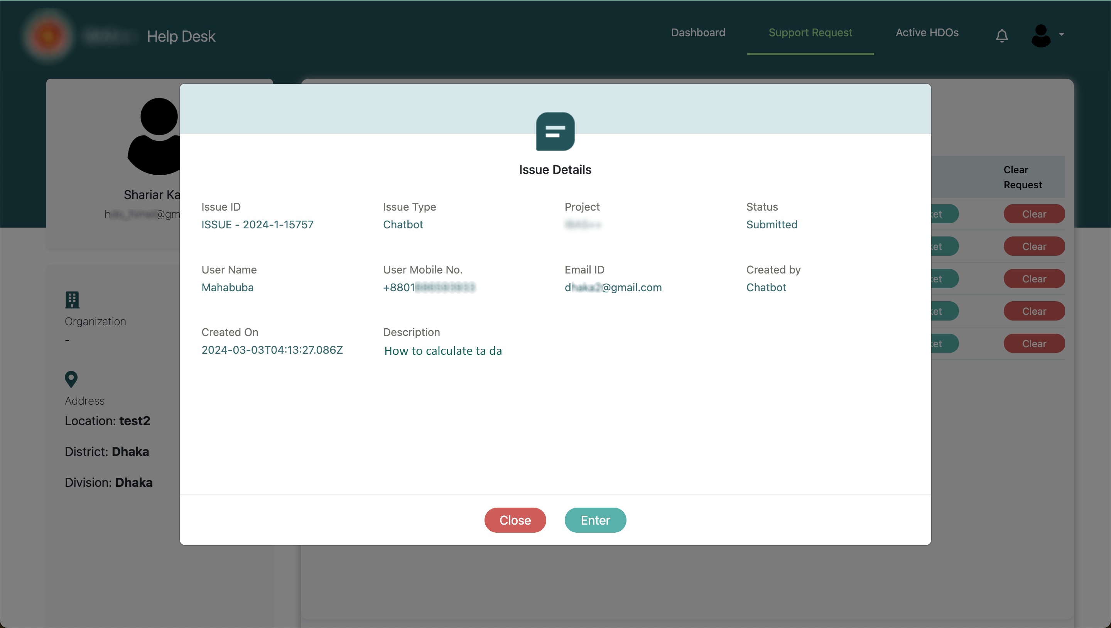This screenshot has height=628, width=1111.
Task: Click the Issue Details heading
Action: click(555, 169)
